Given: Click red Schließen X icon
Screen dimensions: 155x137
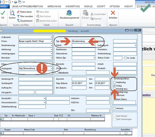Looking at the screenshot, I should [x=113, y=13].
